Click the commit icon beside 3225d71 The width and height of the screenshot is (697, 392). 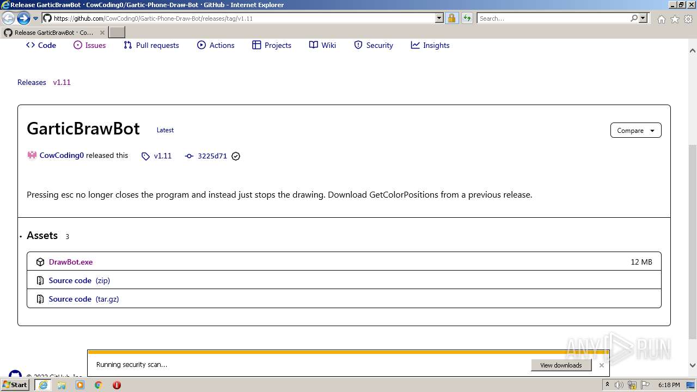189,156
